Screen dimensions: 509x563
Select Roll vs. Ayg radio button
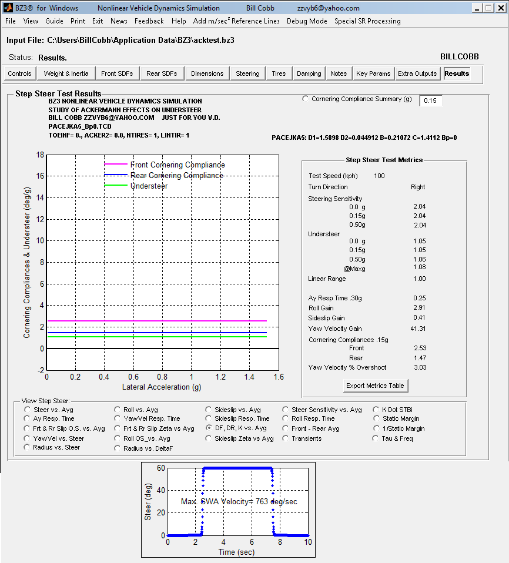(118, 410)
